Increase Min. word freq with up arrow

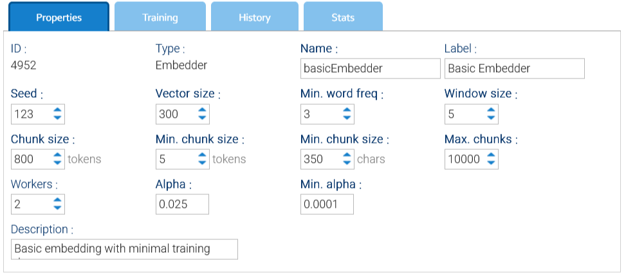347,111
